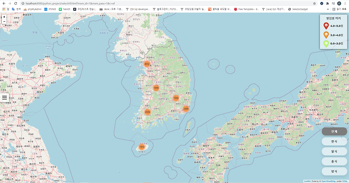Click the blue checkmark extension icon
The height and width of the screenshot is (183, 349).
click(x=322, y=3)
